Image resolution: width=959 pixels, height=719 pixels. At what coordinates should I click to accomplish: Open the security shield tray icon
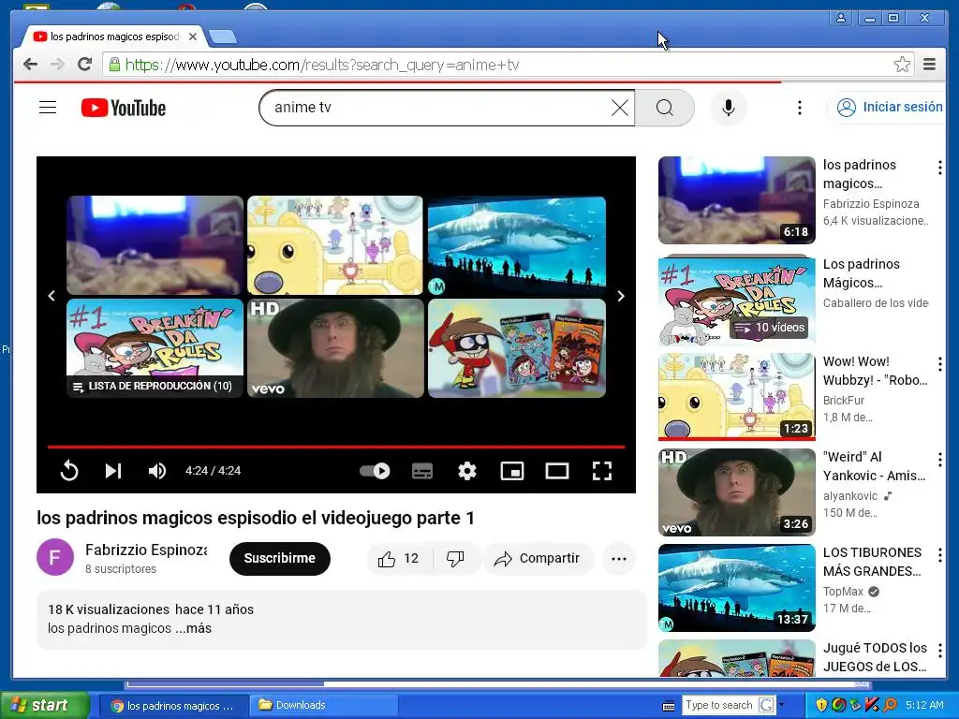click(x=820, y=705)
